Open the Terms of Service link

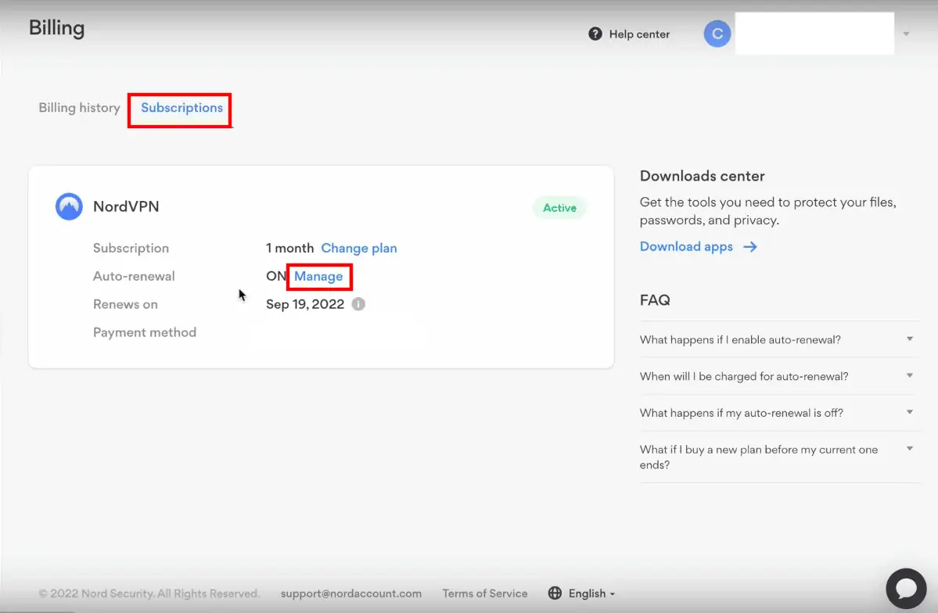point(484,593)
